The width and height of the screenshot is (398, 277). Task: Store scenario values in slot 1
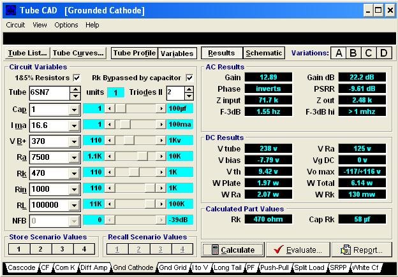(19, 249)
